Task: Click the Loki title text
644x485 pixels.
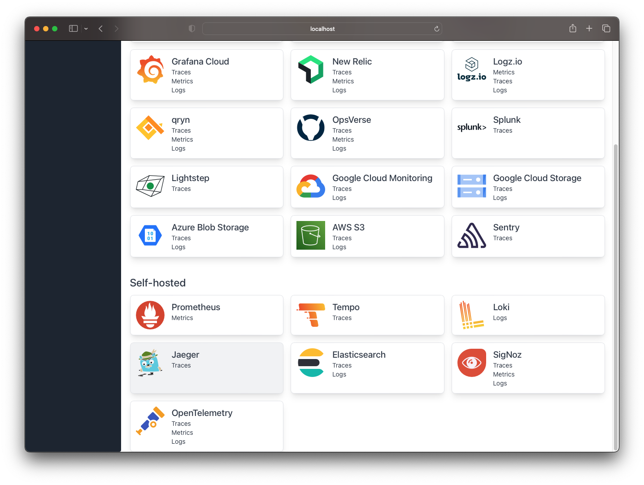Action: [x=501, y=307]
